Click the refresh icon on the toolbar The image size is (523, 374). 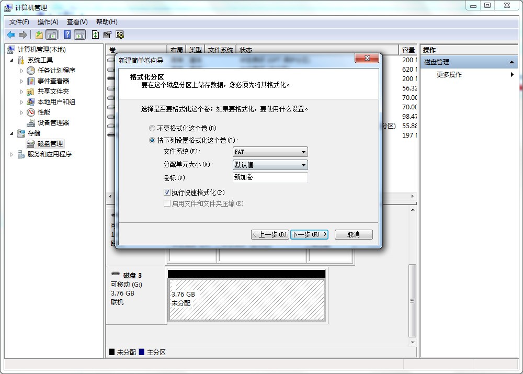pos(95,35)
